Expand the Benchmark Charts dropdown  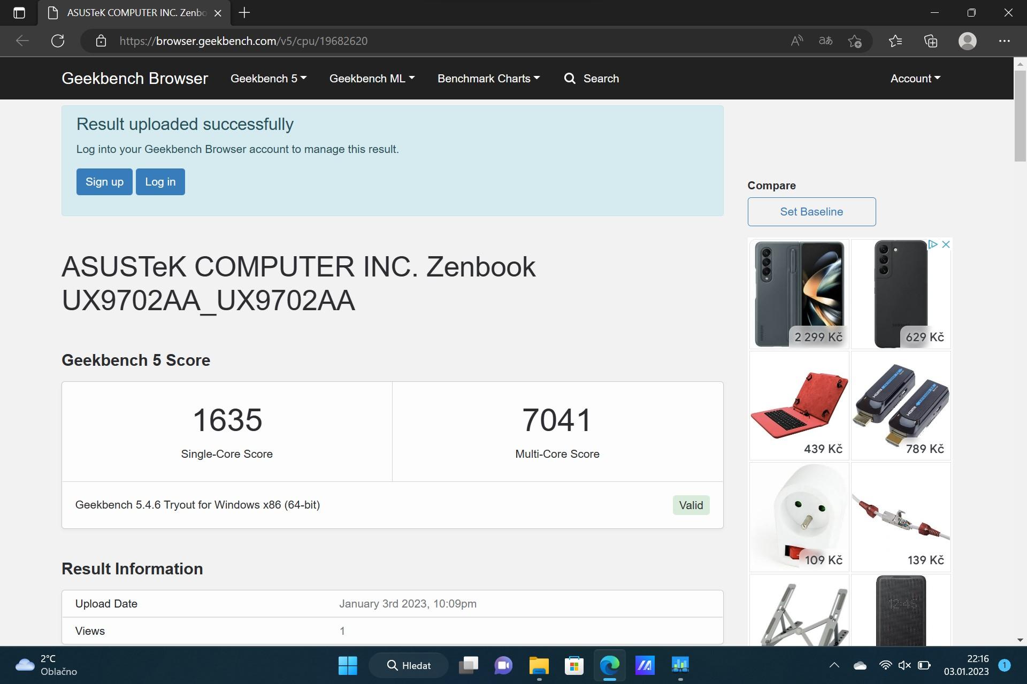click(x=489, y=79)
